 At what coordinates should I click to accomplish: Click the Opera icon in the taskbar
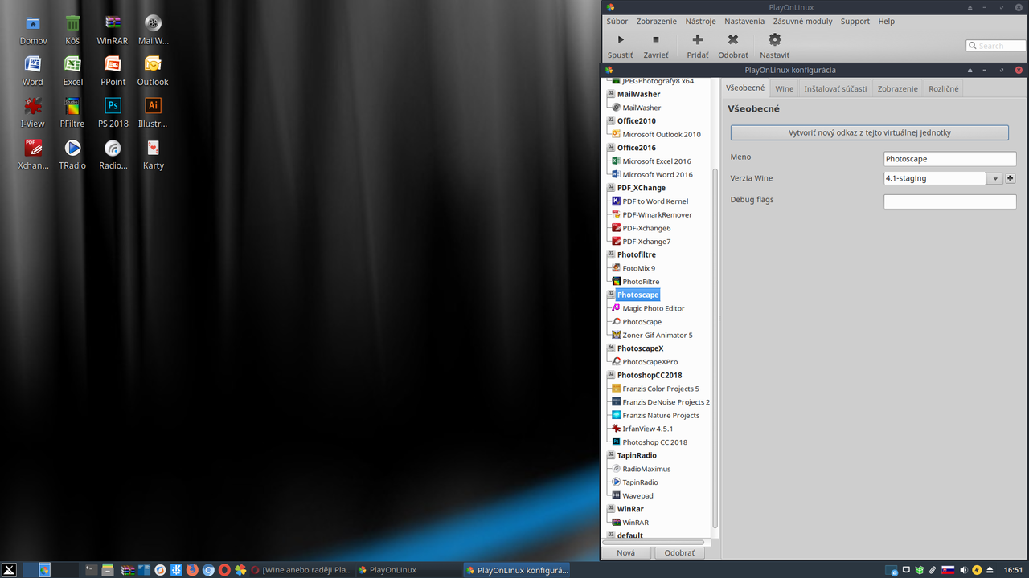point(224,570)
